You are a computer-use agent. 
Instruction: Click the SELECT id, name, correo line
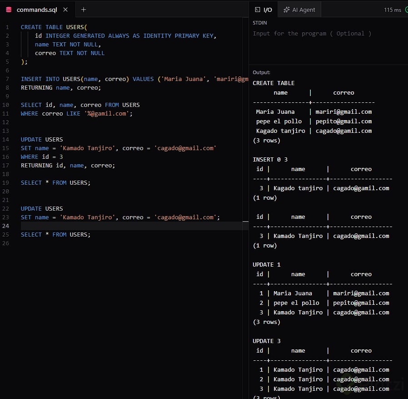tap(80, 105)
